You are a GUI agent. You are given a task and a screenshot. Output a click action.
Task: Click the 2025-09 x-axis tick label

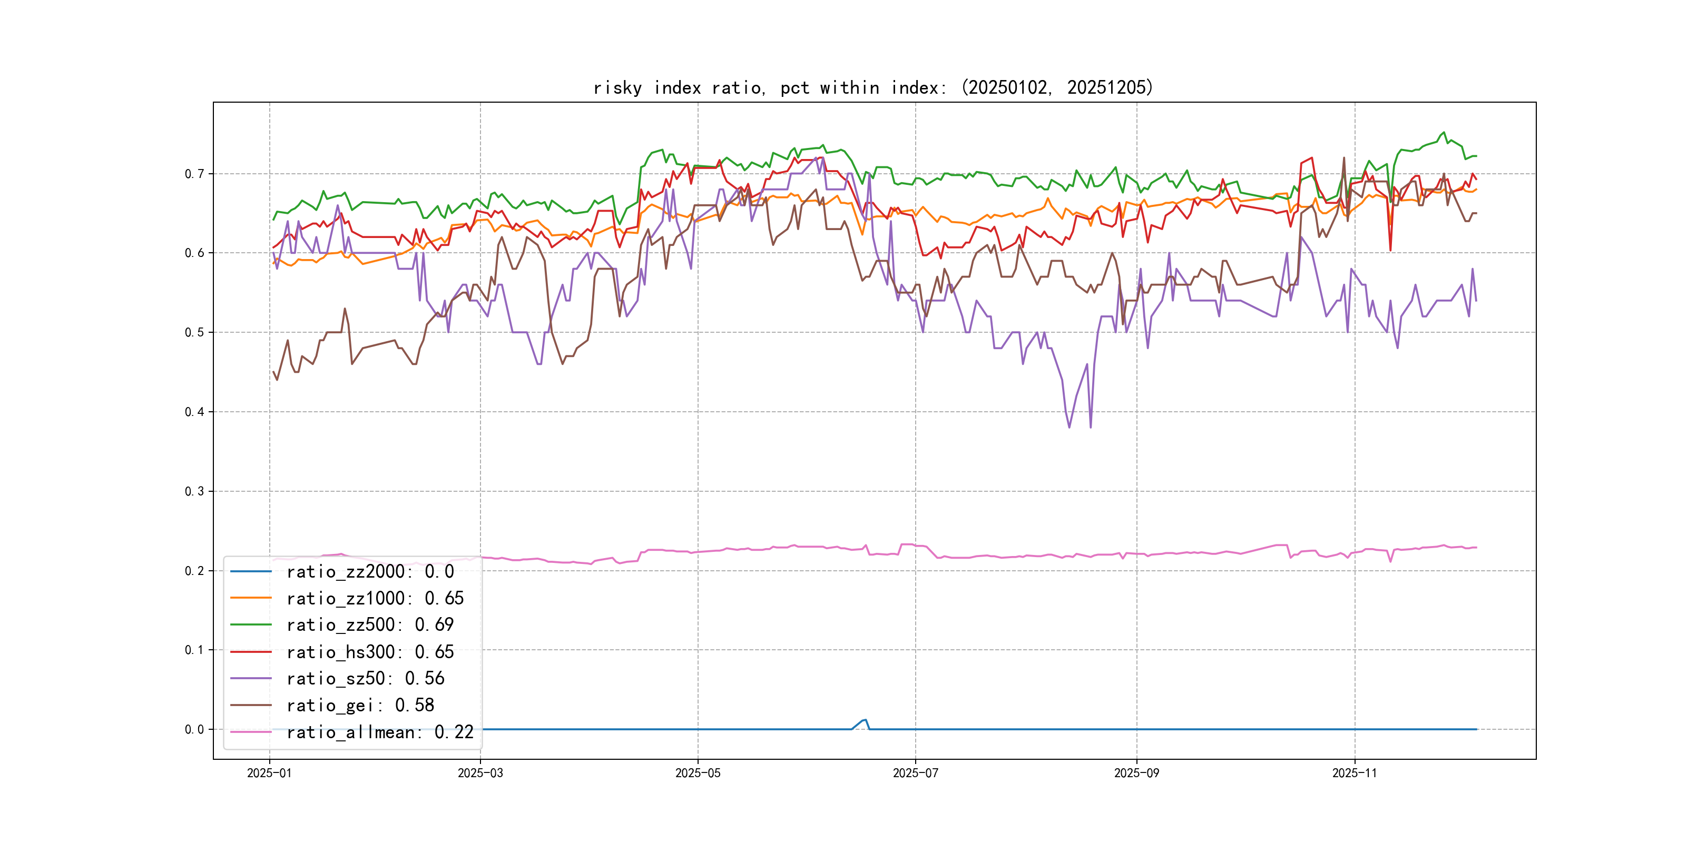point(1136,773)
